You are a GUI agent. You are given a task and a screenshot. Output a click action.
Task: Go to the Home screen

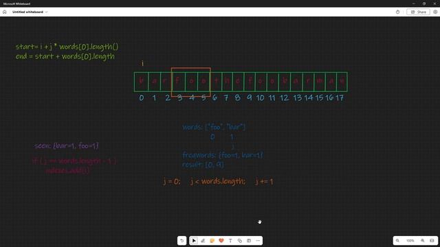pos(5,12)
